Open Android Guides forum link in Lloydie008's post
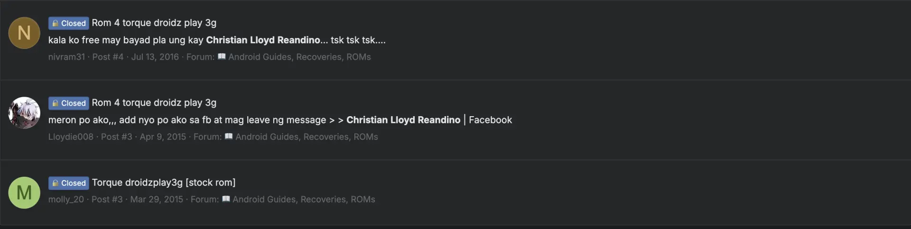 [x=307, y=137]
